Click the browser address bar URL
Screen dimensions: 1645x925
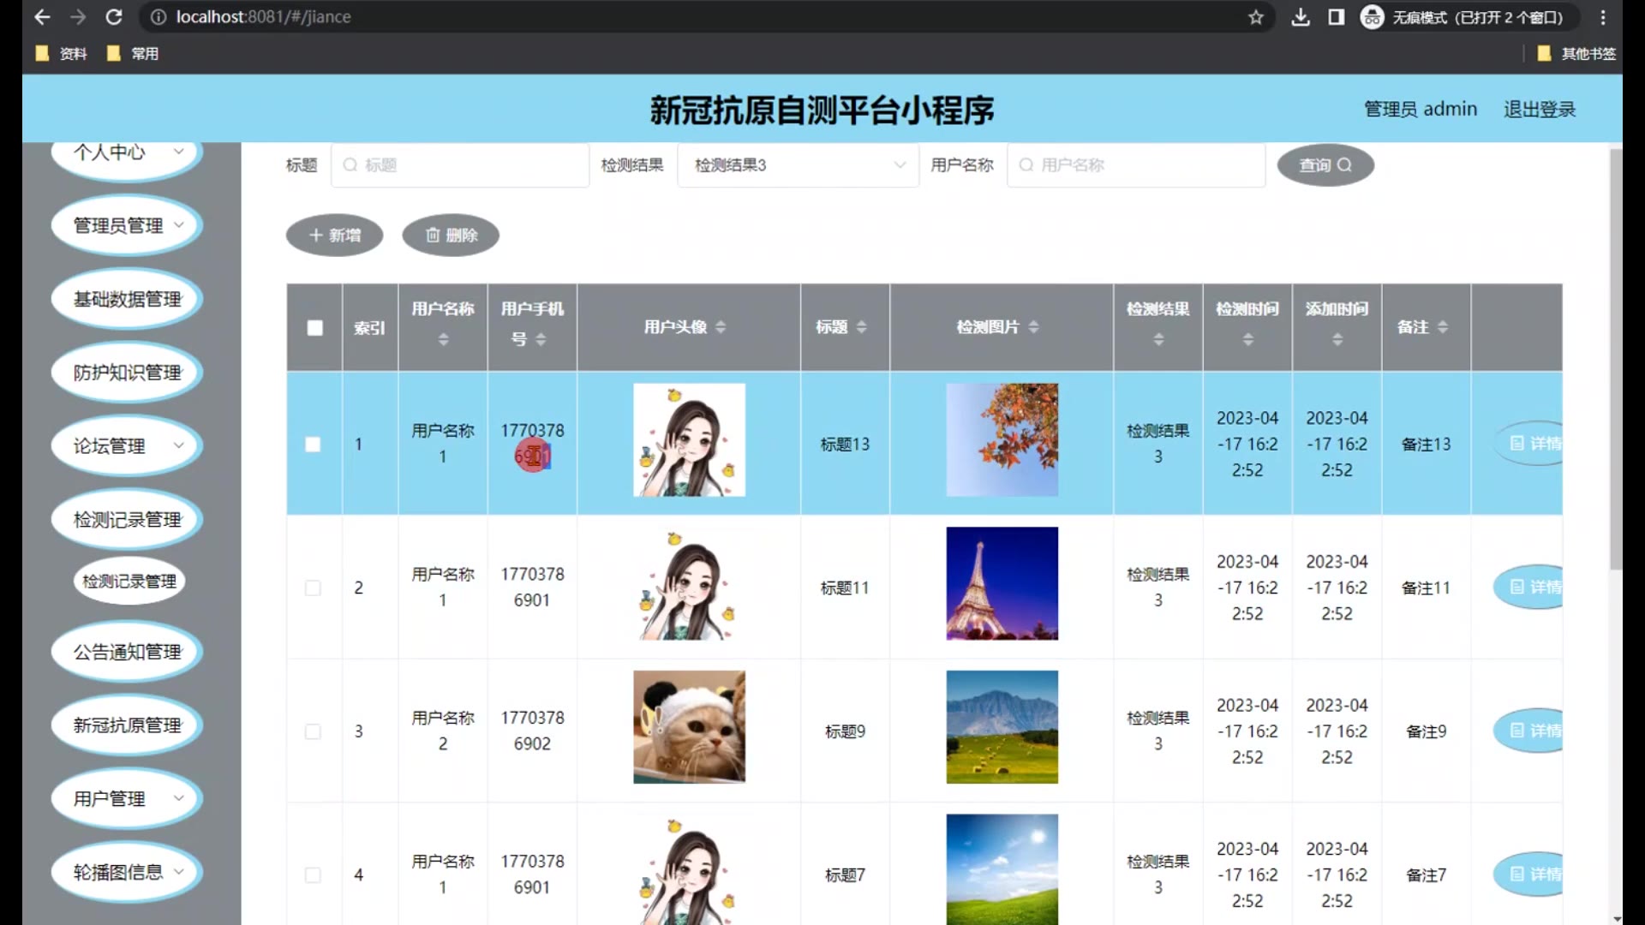[x=263, y=17]
